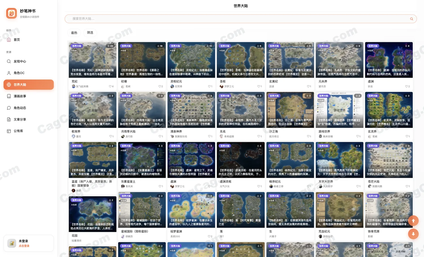Toggle heart like on 初壤 card

160,86
